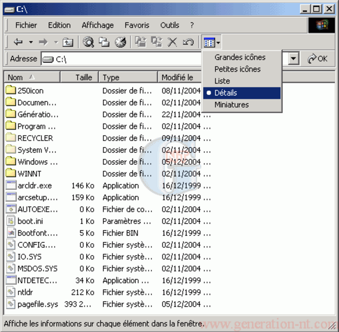Select Détails view option
The image size is (339, 332).
(242, 93)
